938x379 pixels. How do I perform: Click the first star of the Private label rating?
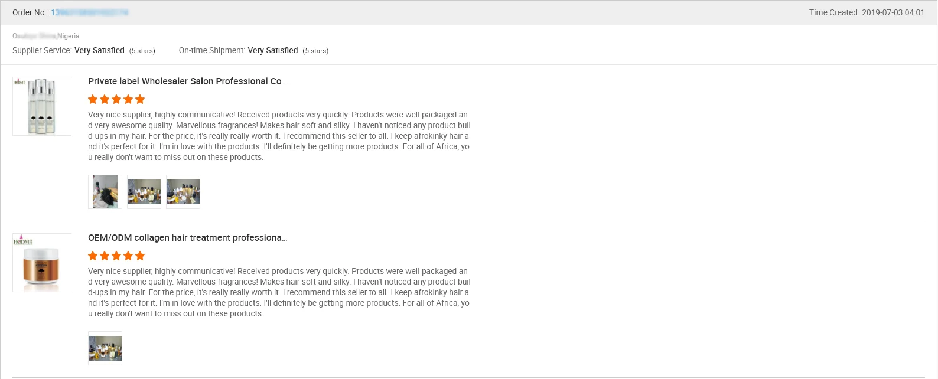[x=93, y=100]
